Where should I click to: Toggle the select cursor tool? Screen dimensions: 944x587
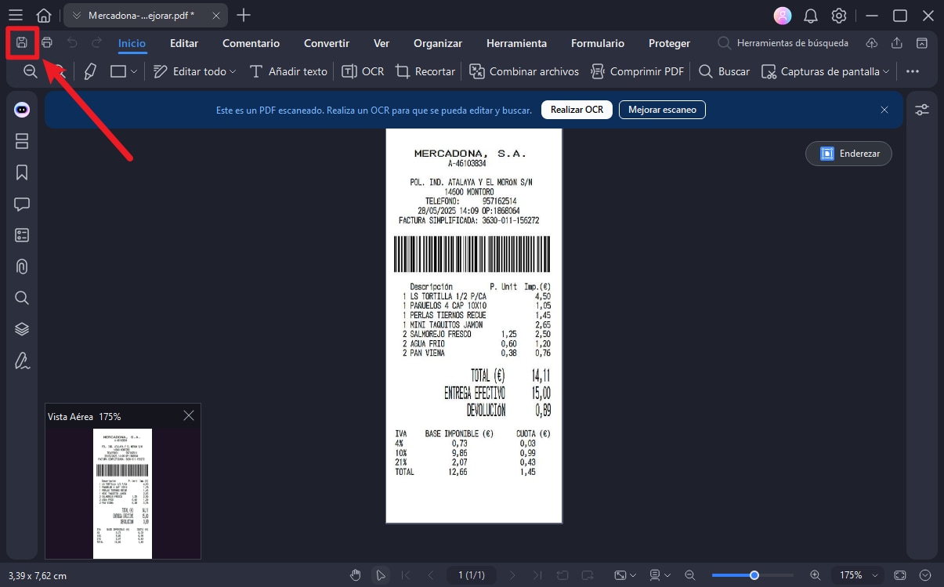(381, 575)
